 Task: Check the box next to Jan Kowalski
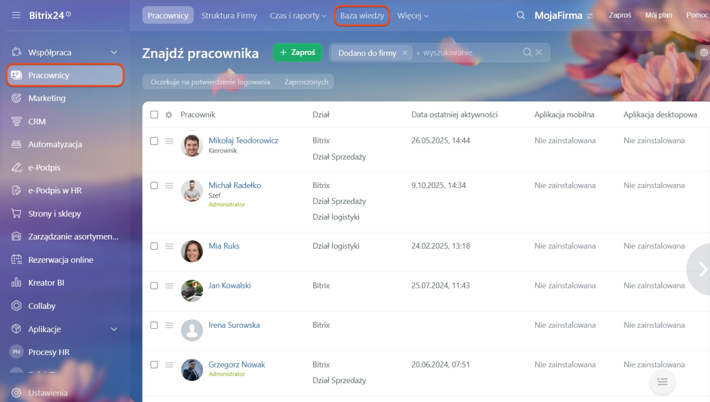(154, 286)
